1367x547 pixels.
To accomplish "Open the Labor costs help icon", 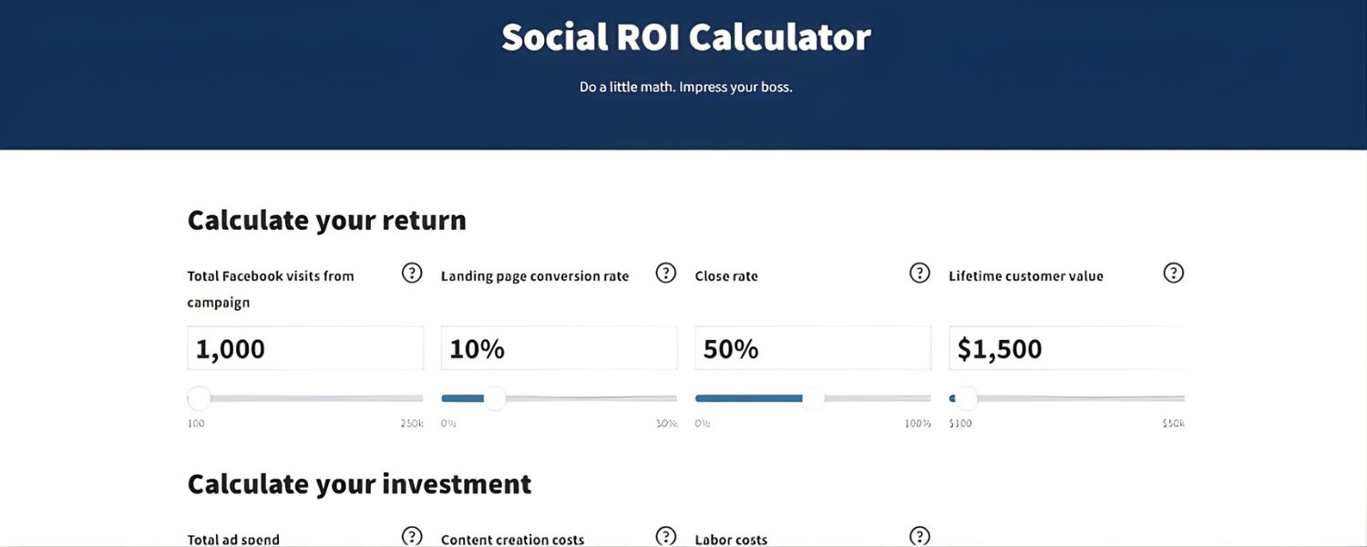I will 920,536.
